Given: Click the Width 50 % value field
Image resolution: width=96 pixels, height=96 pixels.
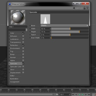Looking at the screenshot, I should (x=45, y=29).
